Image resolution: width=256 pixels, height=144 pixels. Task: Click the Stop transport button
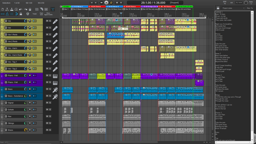[x=117, y=3]
